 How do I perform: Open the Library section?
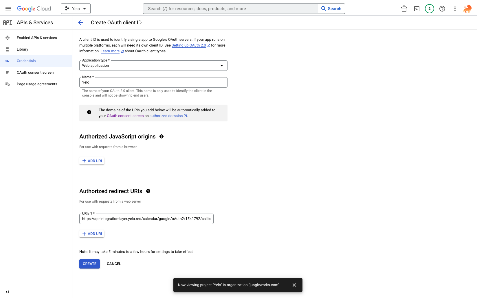click(x=36, y=49)
